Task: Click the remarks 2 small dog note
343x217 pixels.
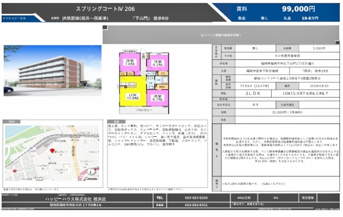Action: pyautogui.click(x=253, y=184)
